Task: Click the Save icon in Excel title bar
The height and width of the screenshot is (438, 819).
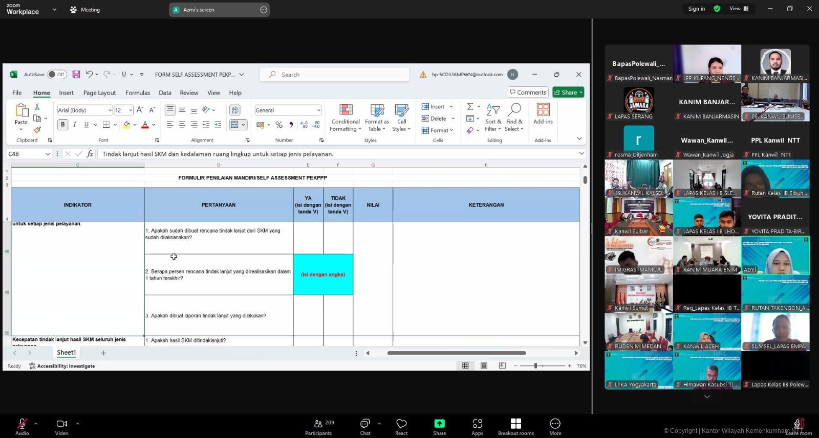Action: point(76,75)
